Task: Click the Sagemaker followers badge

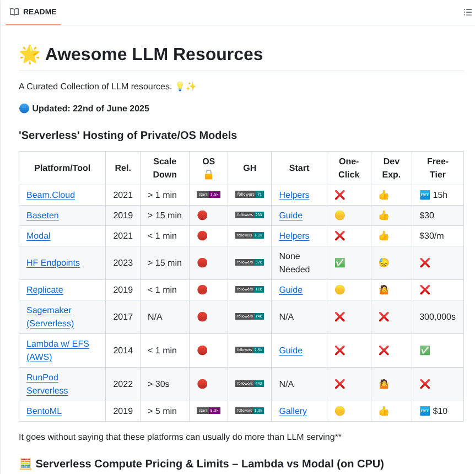Action: [249, 316]
